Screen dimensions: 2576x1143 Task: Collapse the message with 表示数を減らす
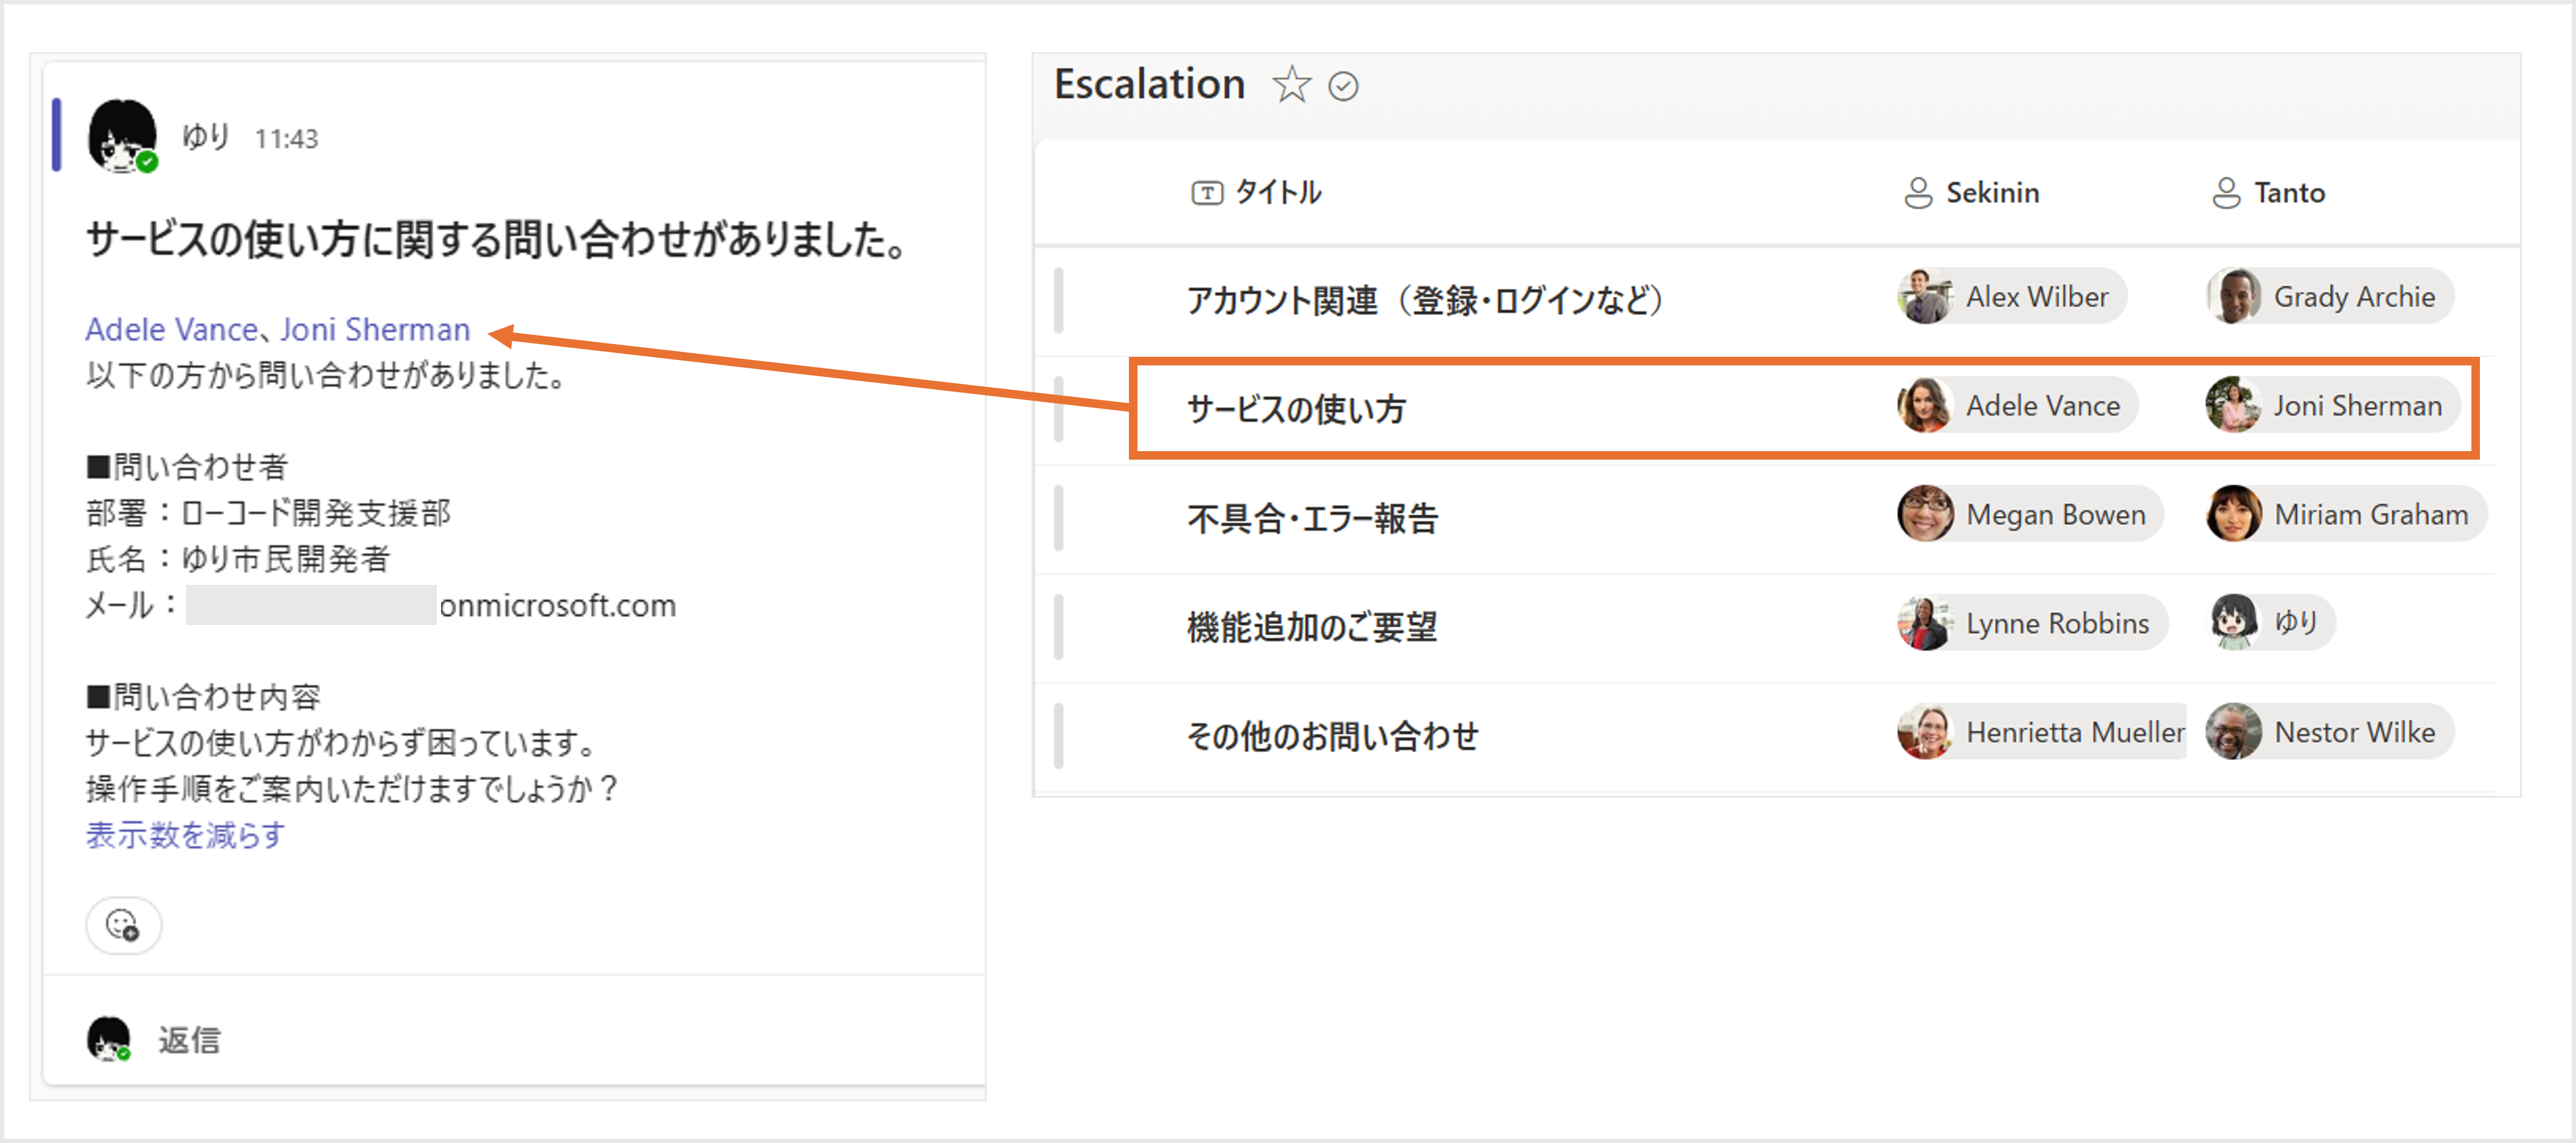coord(185,834)
